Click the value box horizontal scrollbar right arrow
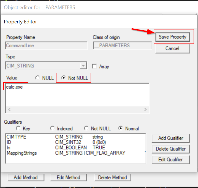 pos(145,110)
